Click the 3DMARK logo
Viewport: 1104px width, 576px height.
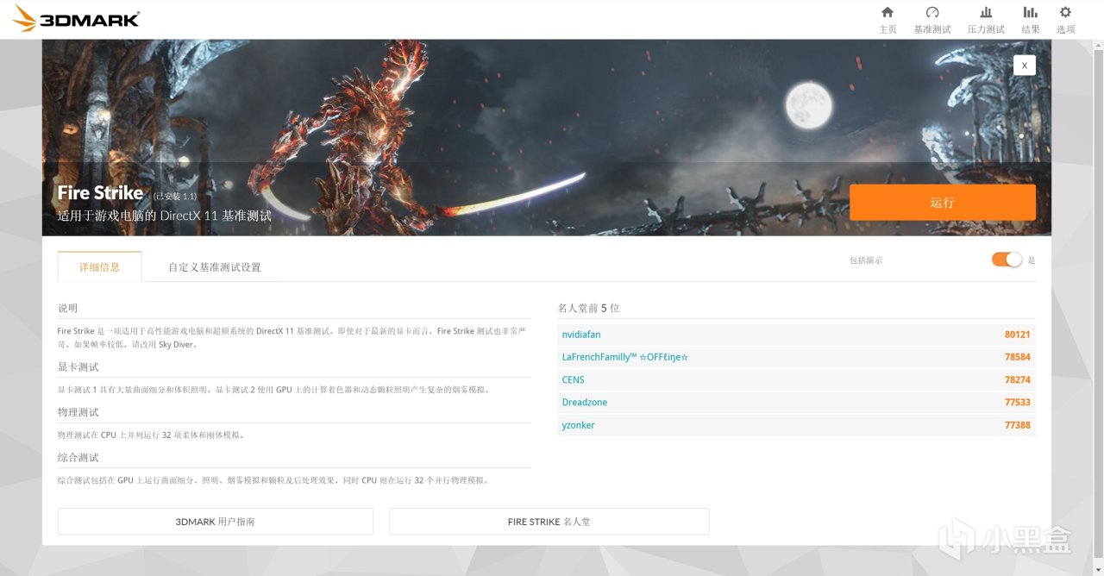(x=76, y=19)
